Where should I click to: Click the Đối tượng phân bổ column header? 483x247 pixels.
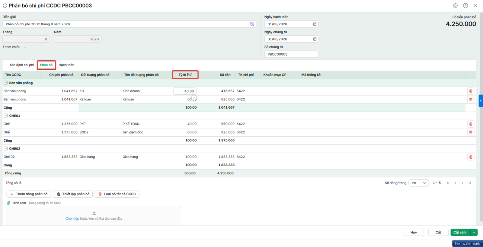(x=95, y=75)
